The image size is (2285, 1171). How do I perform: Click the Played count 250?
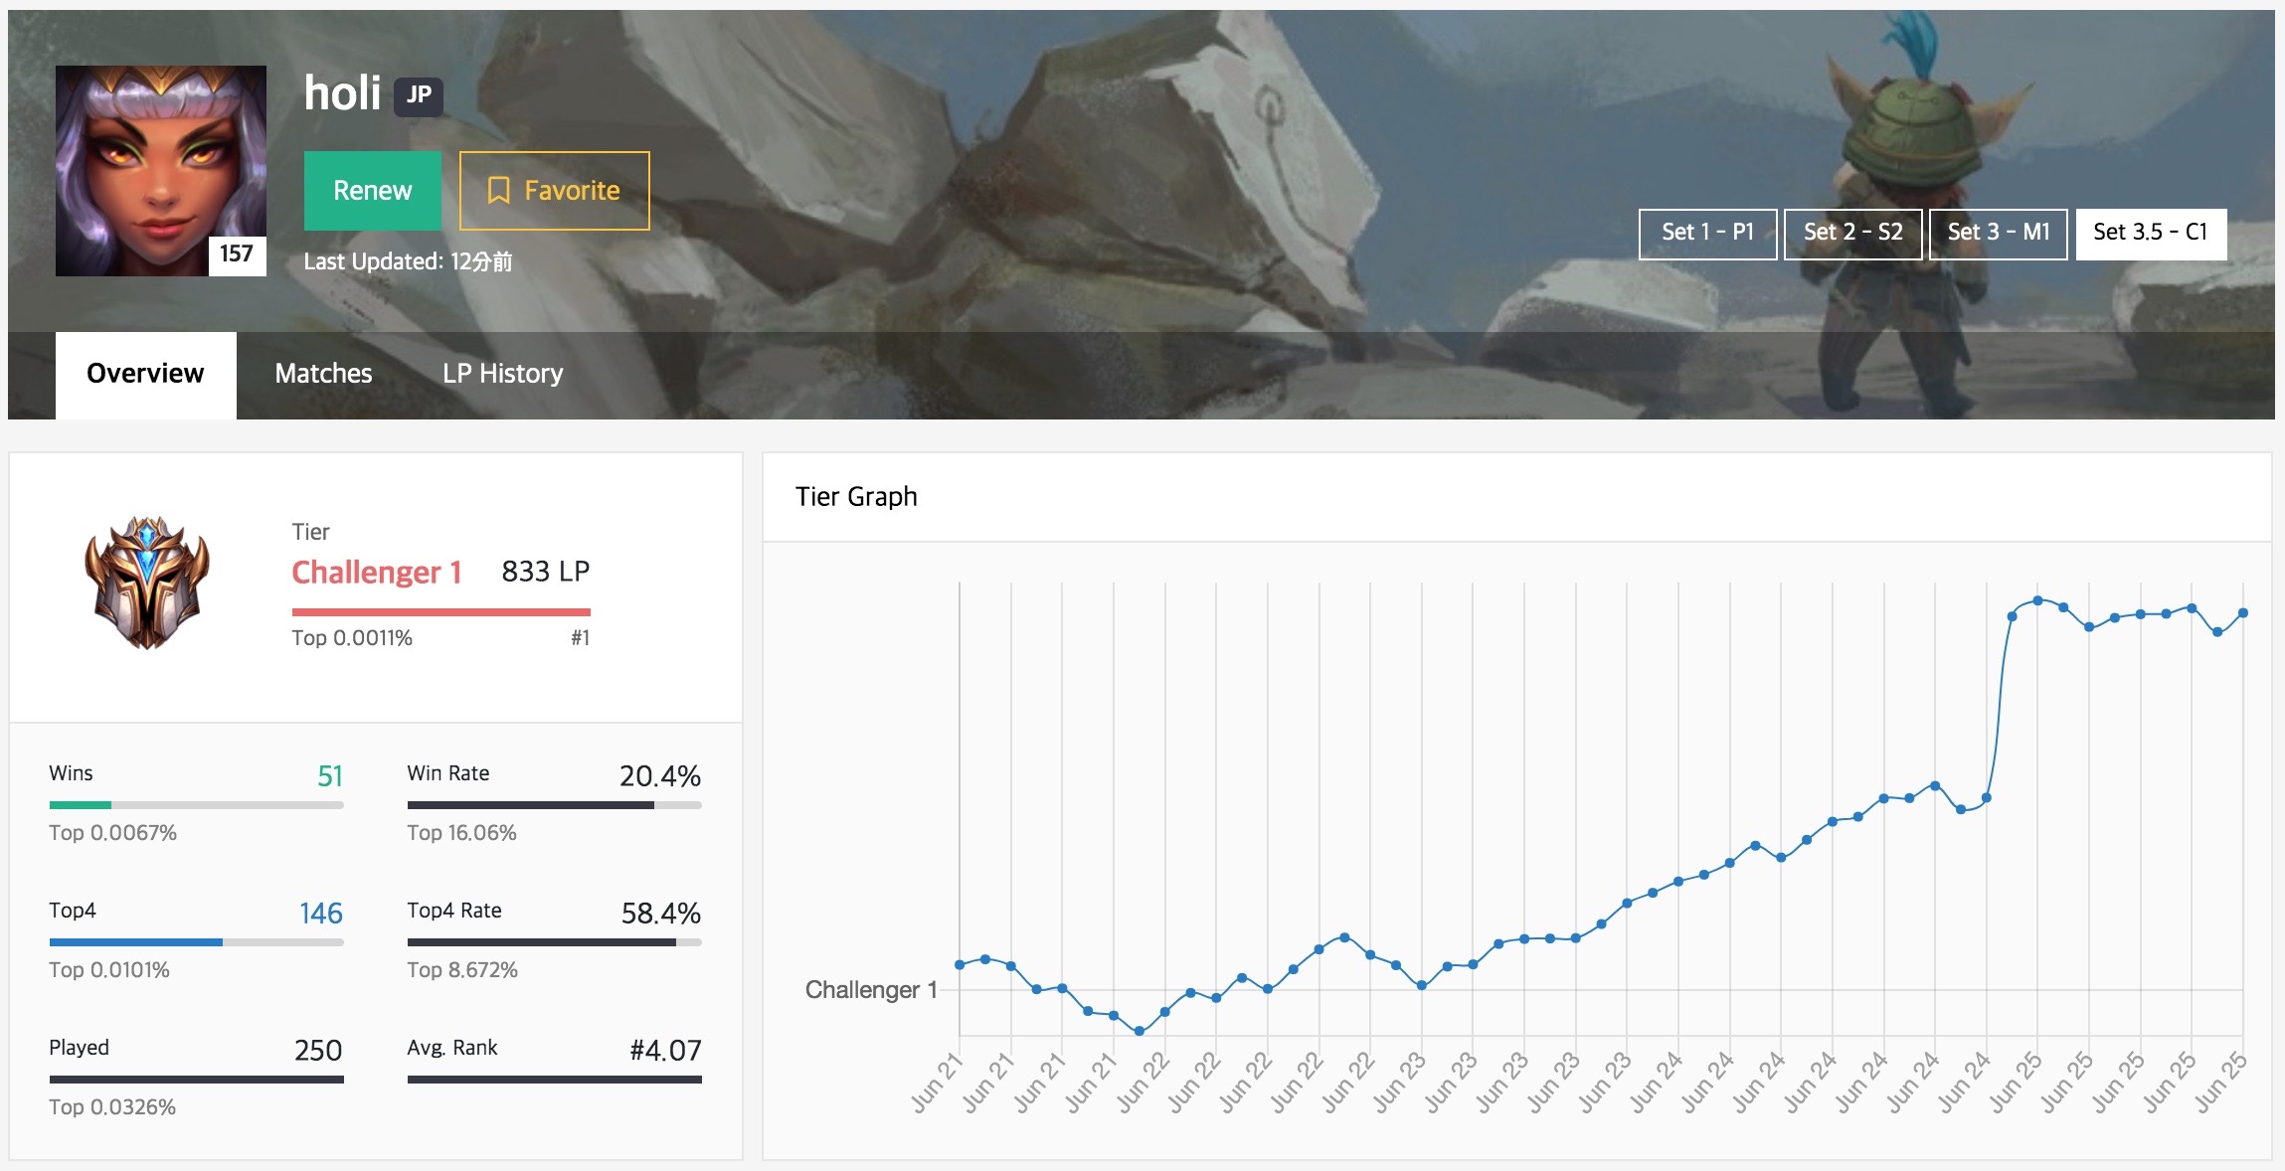318,1051
